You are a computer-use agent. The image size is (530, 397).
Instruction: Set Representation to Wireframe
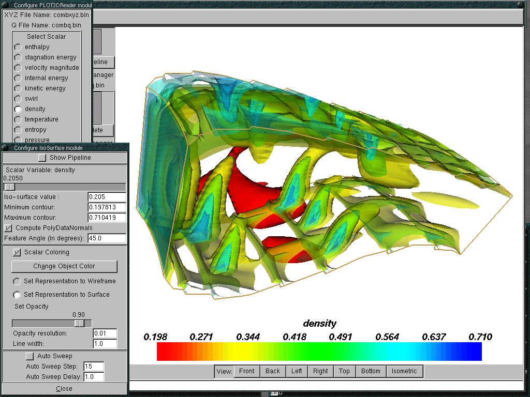(17, 282)
